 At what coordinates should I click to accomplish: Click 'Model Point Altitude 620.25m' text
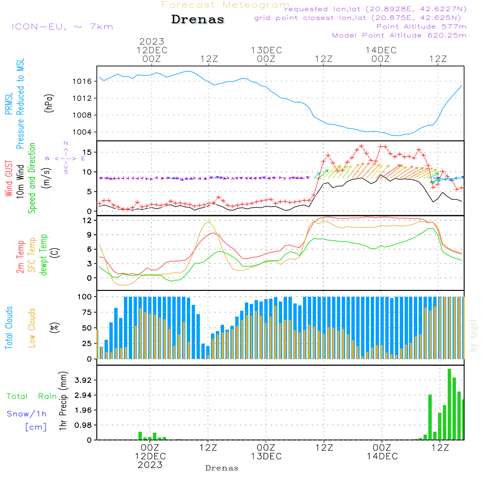point(399,35)
